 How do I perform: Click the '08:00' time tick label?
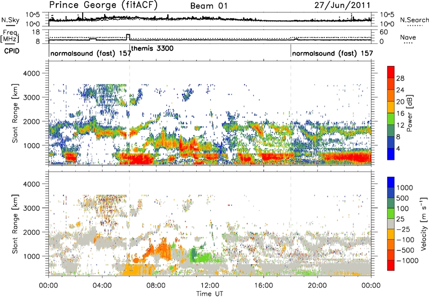click(156, 286)
